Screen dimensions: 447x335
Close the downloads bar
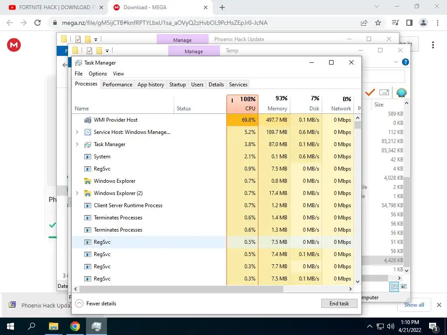(x=439, y=305)
